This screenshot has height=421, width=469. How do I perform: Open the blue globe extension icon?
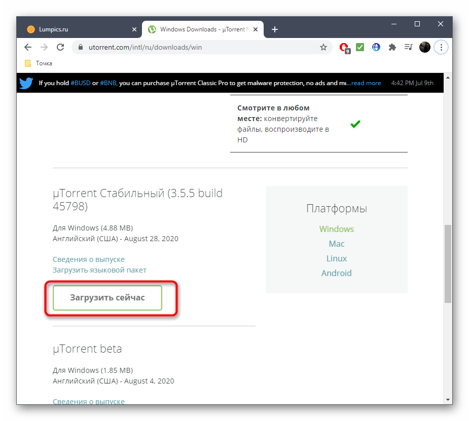tap(376, 47)
